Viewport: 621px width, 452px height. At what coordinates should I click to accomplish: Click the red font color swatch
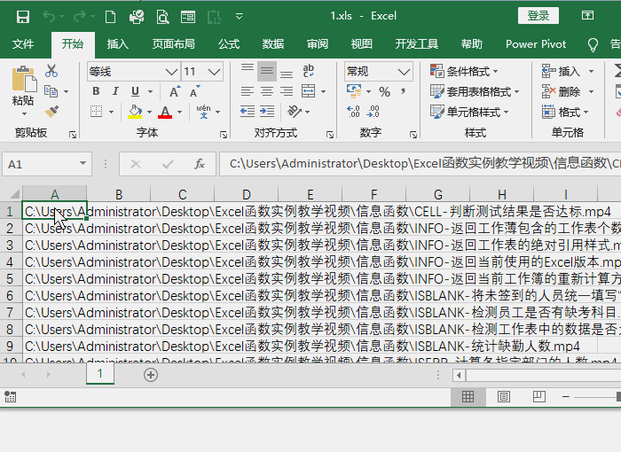(164, 112)
